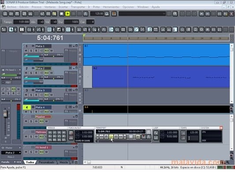Switch to the Mezcla tab
Screen dimensions: 235x176
click(63, 162)
